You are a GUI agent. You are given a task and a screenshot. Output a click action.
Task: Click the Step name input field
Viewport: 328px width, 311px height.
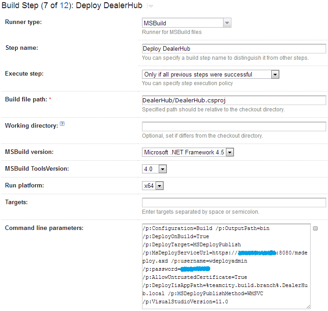pyautogui.click(x=234, y=48)
